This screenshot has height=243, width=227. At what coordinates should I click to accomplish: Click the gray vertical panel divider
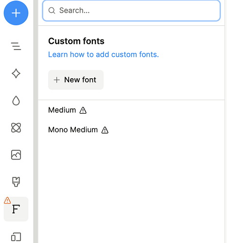point(36,121)
